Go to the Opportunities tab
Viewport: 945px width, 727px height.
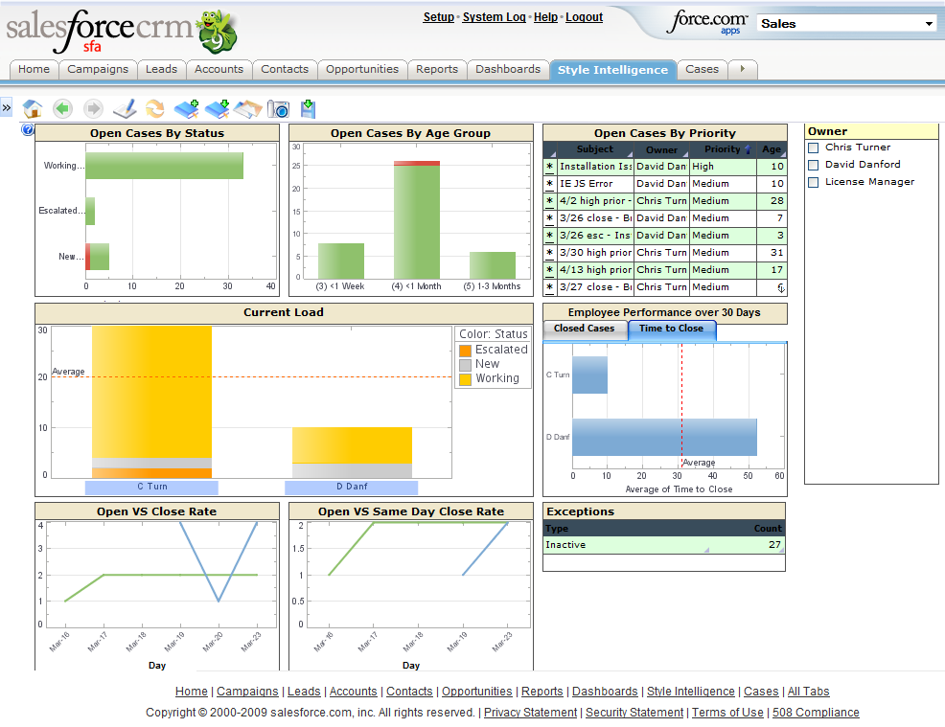coord(362,69)
